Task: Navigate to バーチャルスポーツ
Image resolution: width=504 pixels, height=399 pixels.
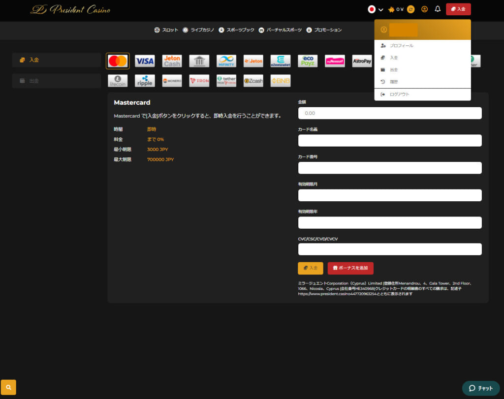Action: tap(280, 30)
